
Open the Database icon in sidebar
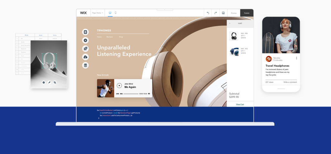coord(85,66)
